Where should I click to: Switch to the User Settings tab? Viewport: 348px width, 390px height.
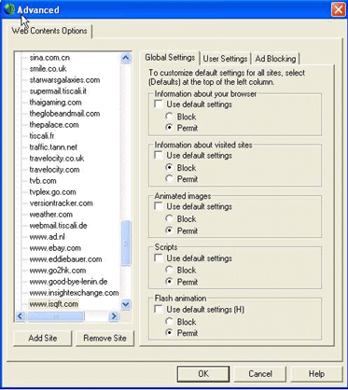pos(225,59)
